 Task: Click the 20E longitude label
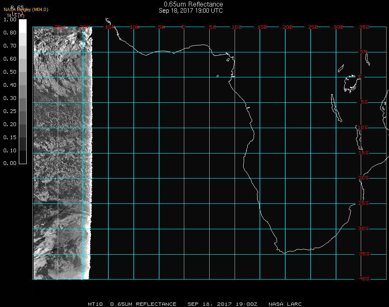[288, 27]
